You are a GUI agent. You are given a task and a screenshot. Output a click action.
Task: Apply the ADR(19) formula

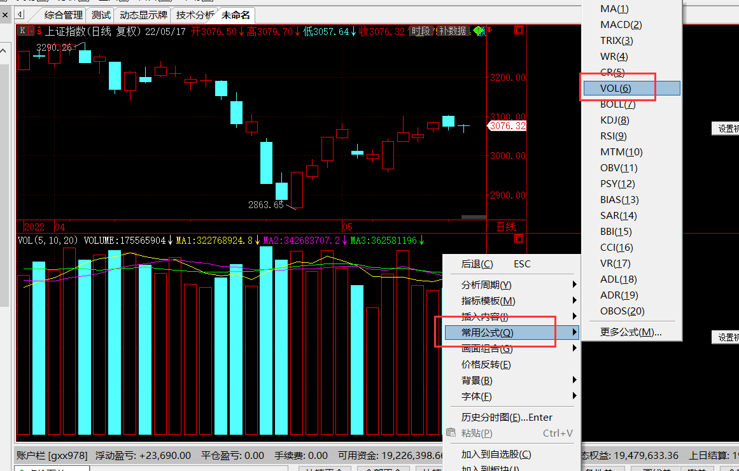[x=631, y=295]
